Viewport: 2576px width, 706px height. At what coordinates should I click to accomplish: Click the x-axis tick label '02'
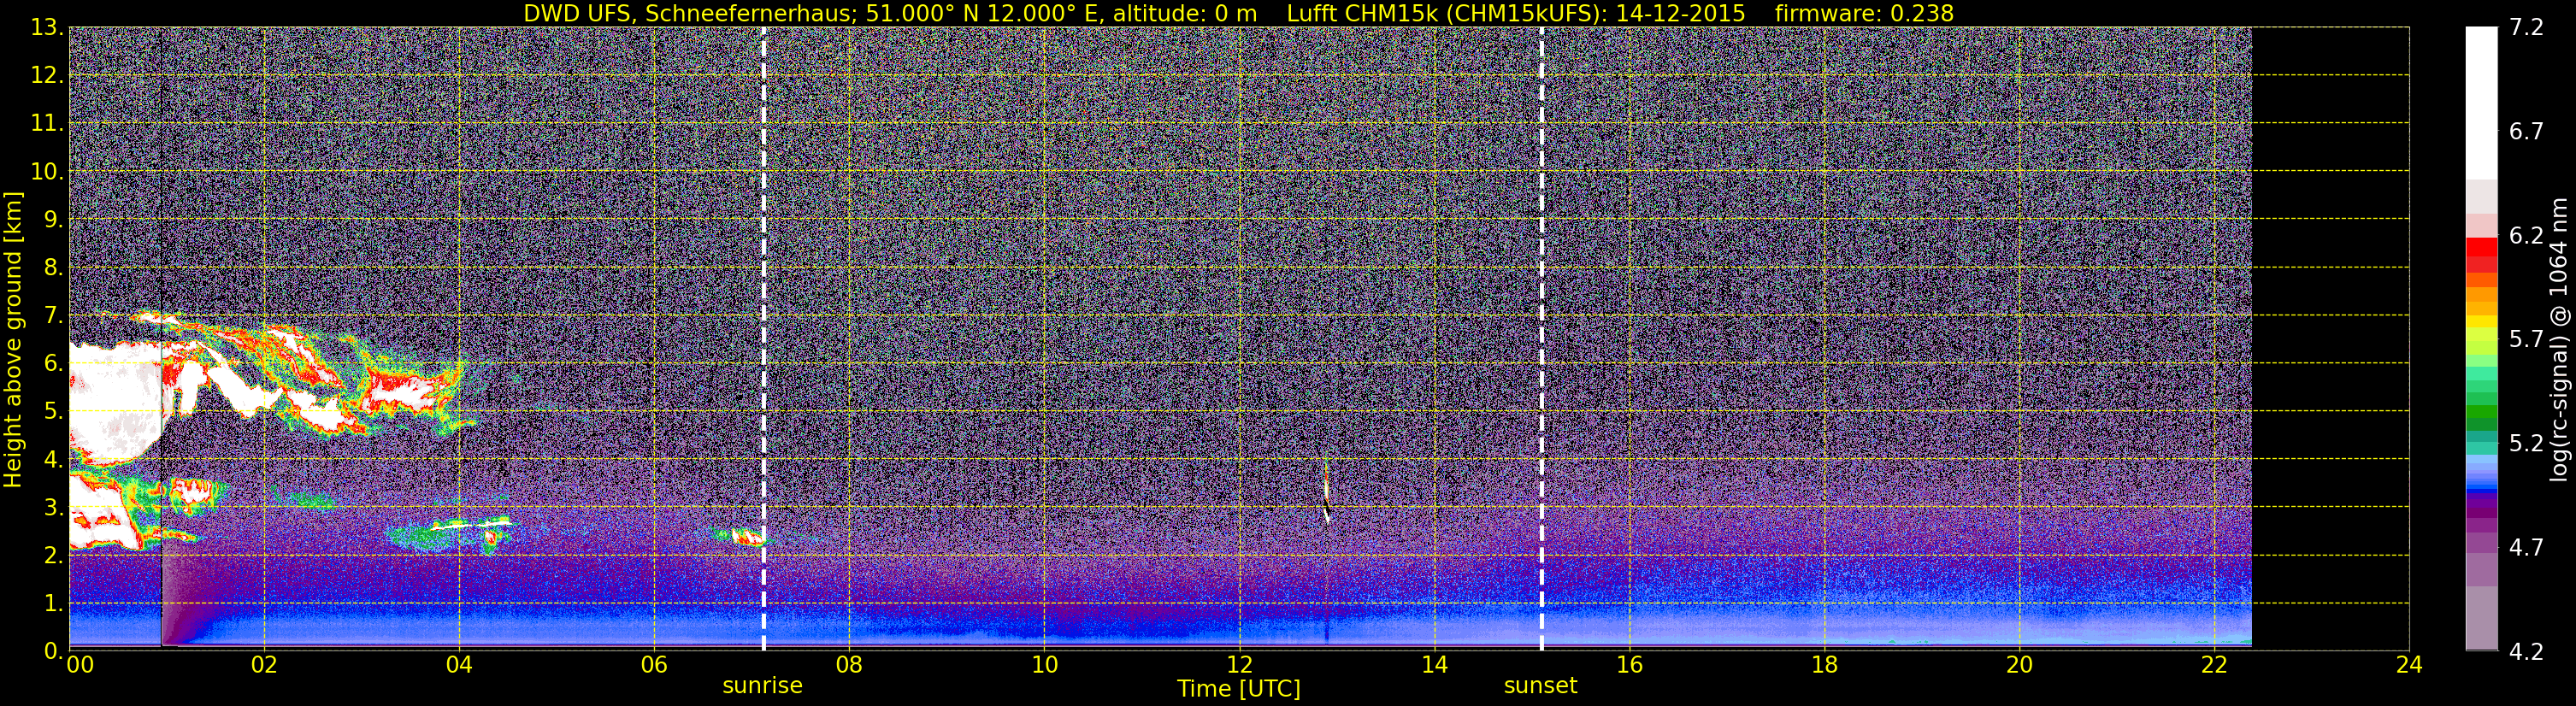[x=264, y=665]
